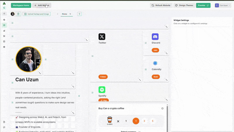234x132 pixels.
Task: Click the Calendly logo icon
Action: pyautogui.click(x=155, y=63)
